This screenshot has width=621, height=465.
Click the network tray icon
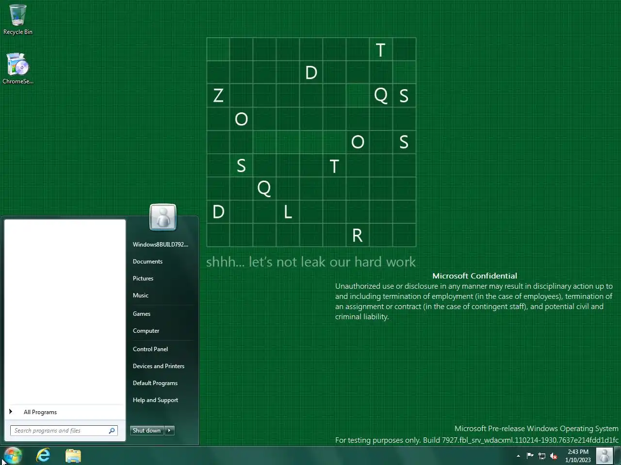tap(542, 456)
